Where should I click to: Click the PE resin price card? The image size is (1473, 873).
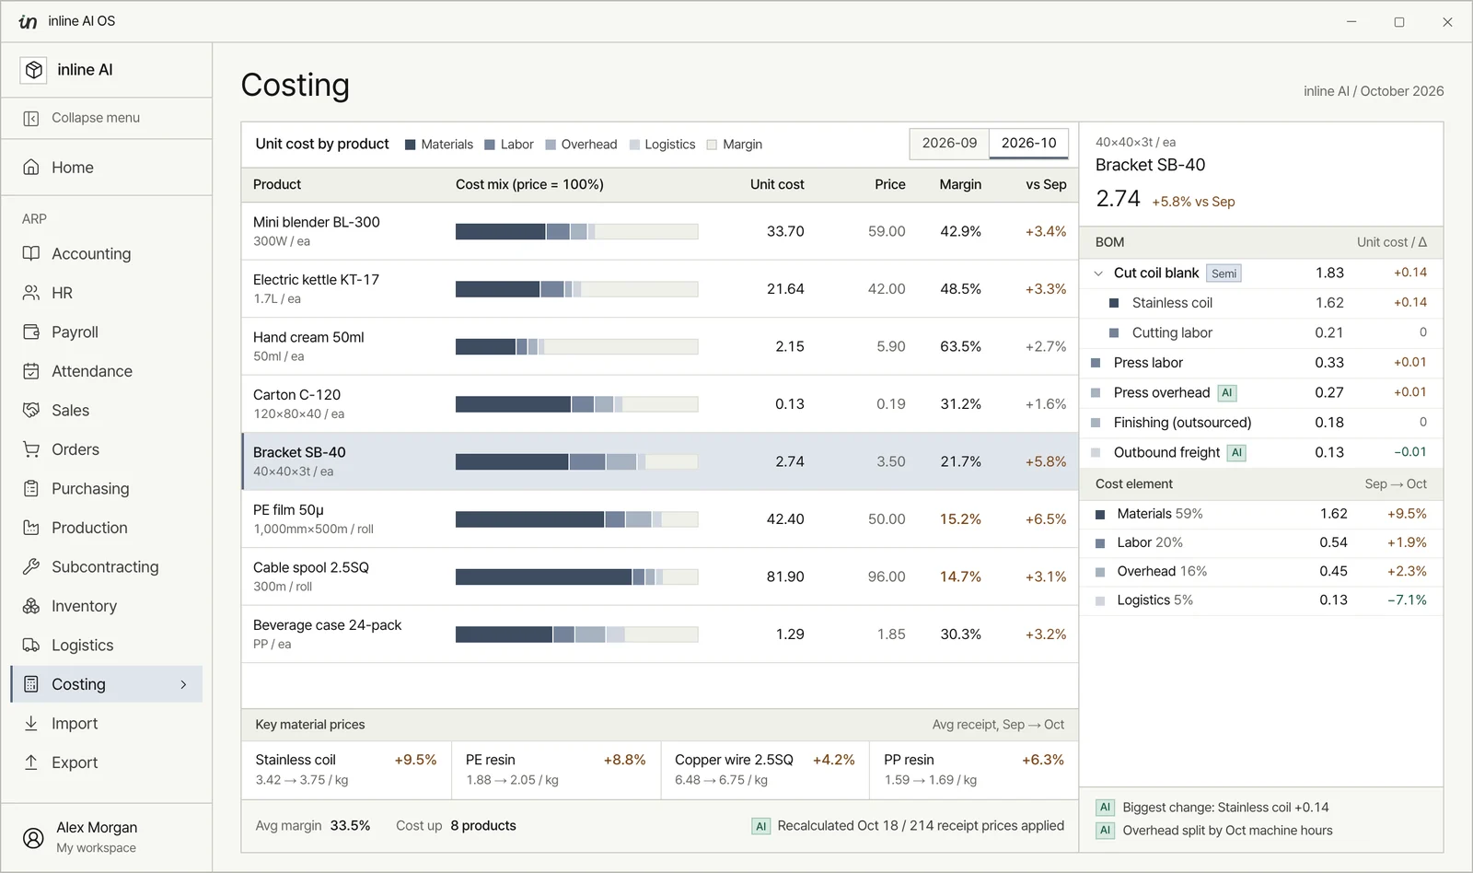click(556, 770)
